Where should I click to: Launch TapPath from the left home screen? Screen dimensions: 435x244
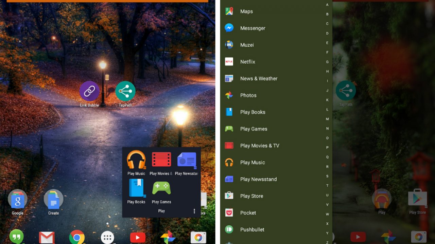pyautogui.click(x=125, y=91)
